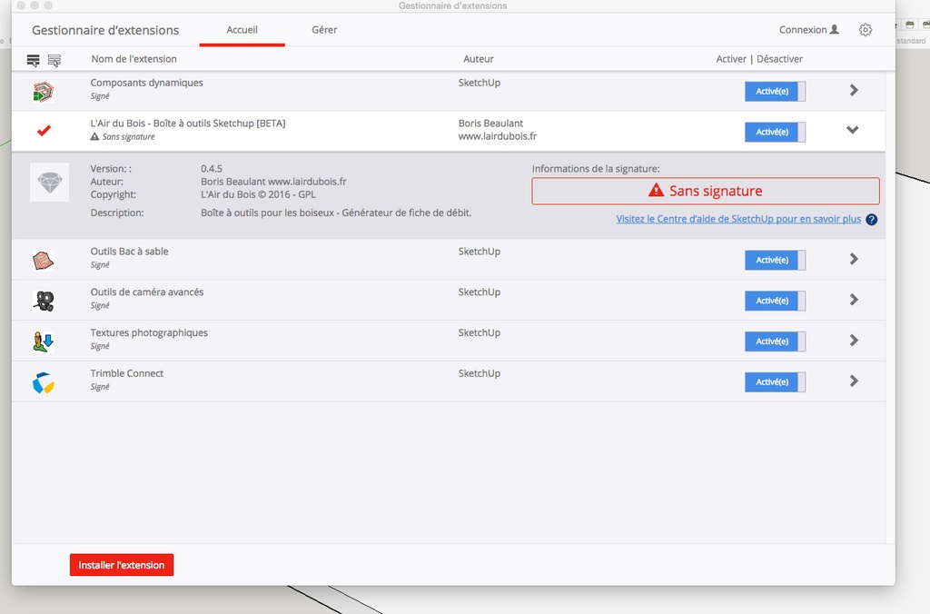This screenshot has height=614, width=930.
Task: Click the blue help question mark icon
Action: tap(872, 220)
